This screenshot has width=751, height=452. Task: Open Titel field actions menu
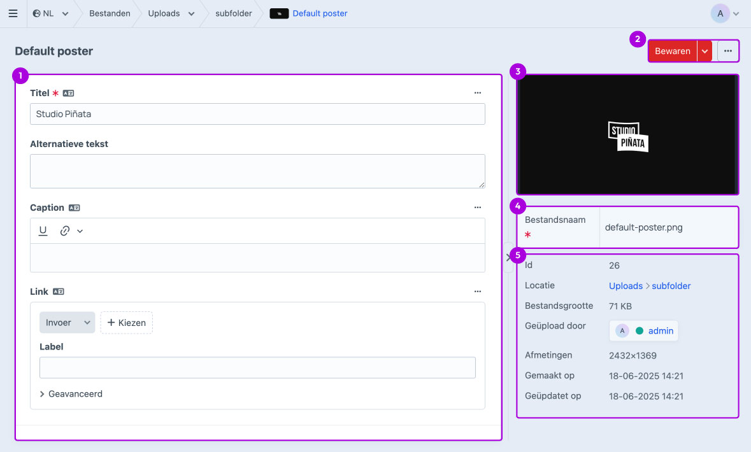point(478,93)
